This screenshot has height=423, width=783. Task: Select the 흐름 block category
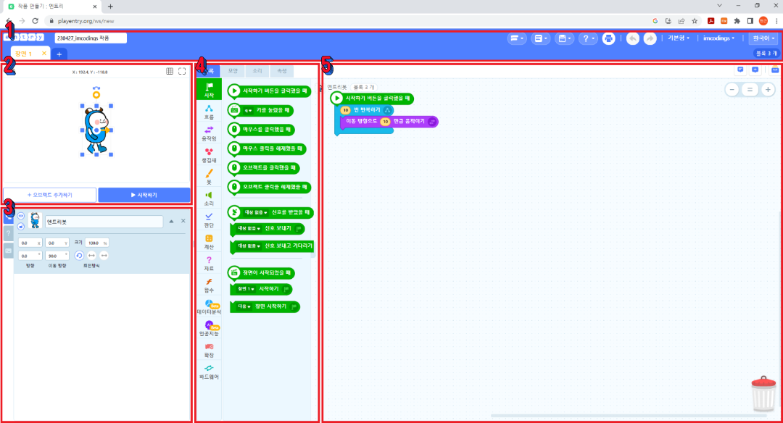(209, 112)
